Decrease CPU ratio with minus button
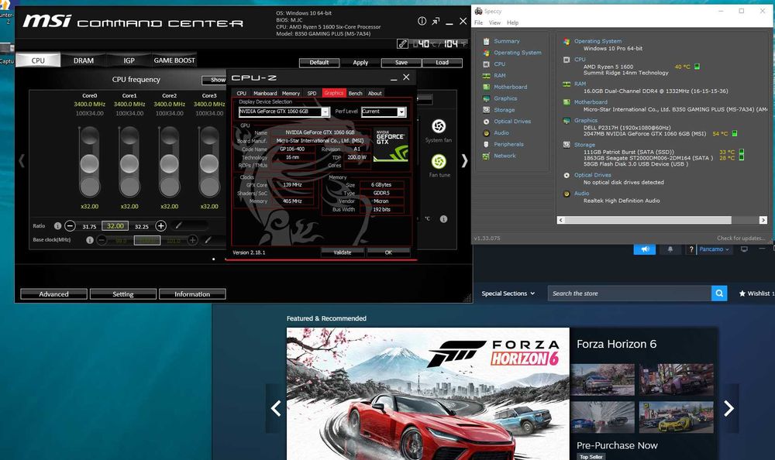 71,226
